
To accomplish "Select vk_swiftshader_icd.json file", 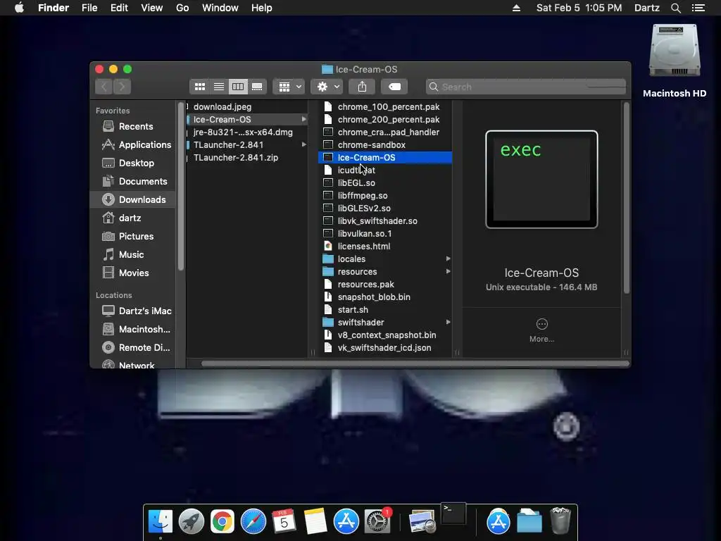I will point(385,348).
